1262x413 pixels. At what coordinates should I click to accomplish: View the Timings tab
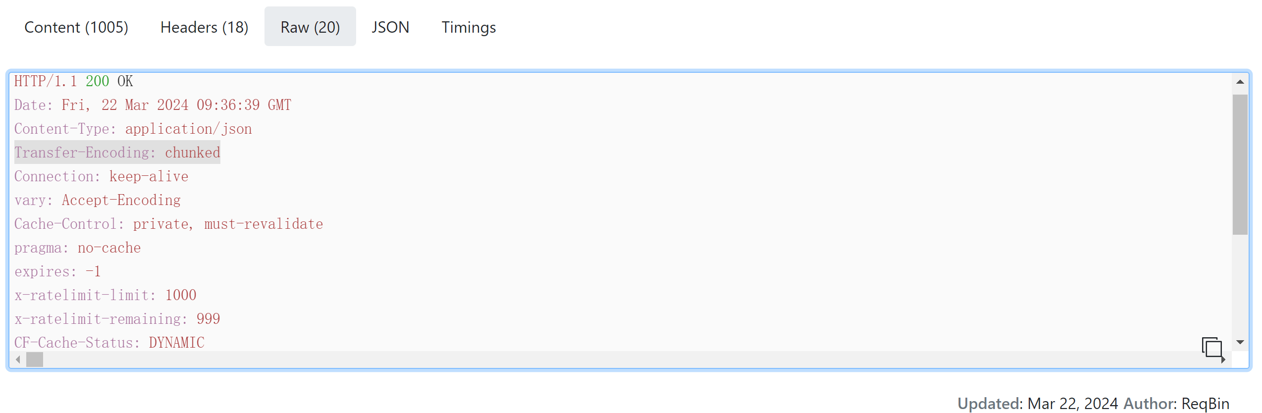pyautogui.click(x=469, y=27)
